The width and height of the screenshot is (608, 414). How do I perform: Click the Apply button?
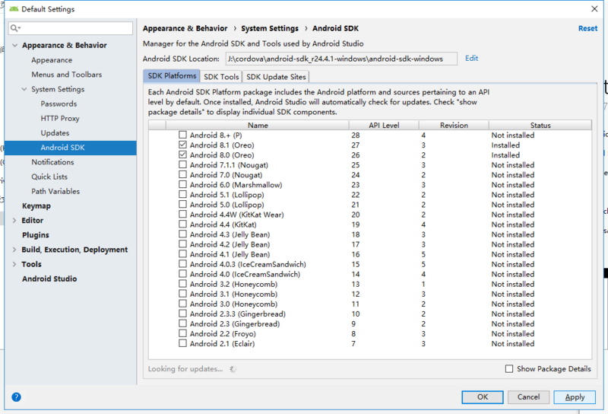575,397
